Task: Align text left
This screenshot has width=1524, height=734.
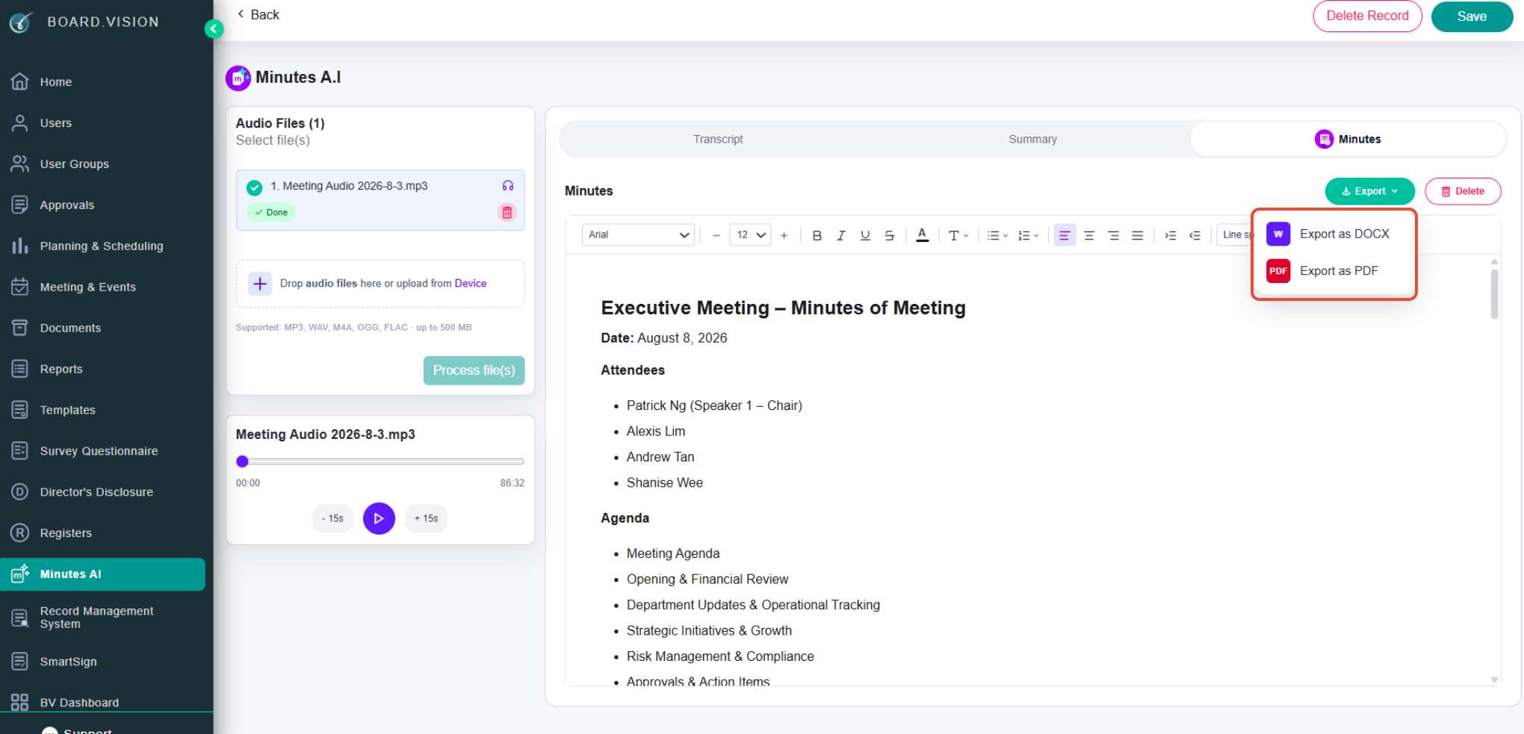Action: (1065, 236)
